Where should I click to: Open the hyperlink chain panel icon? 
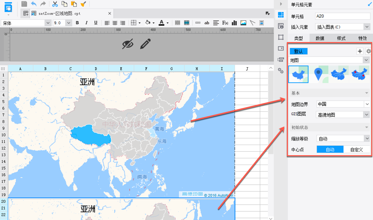[281, 70]
